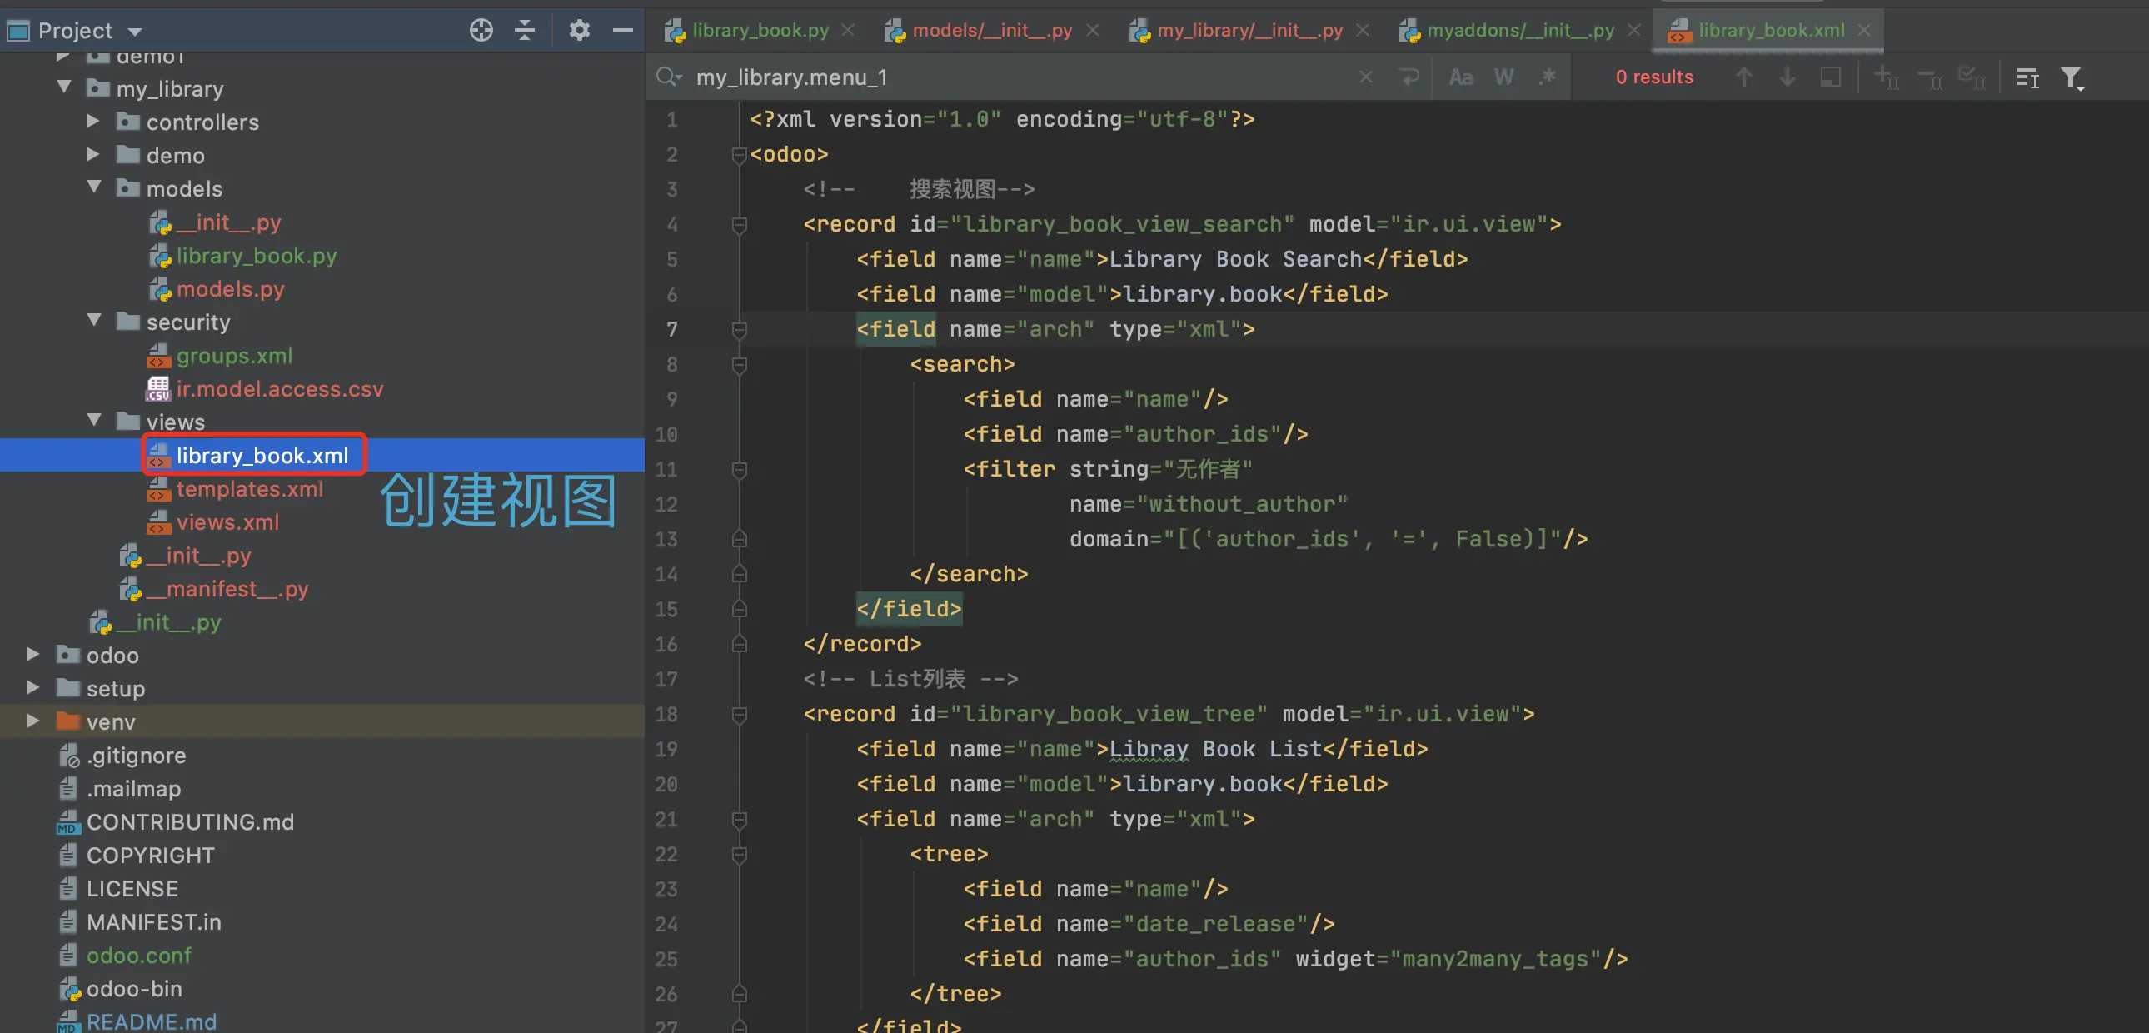Expand the venv folder

pos(32,721)
